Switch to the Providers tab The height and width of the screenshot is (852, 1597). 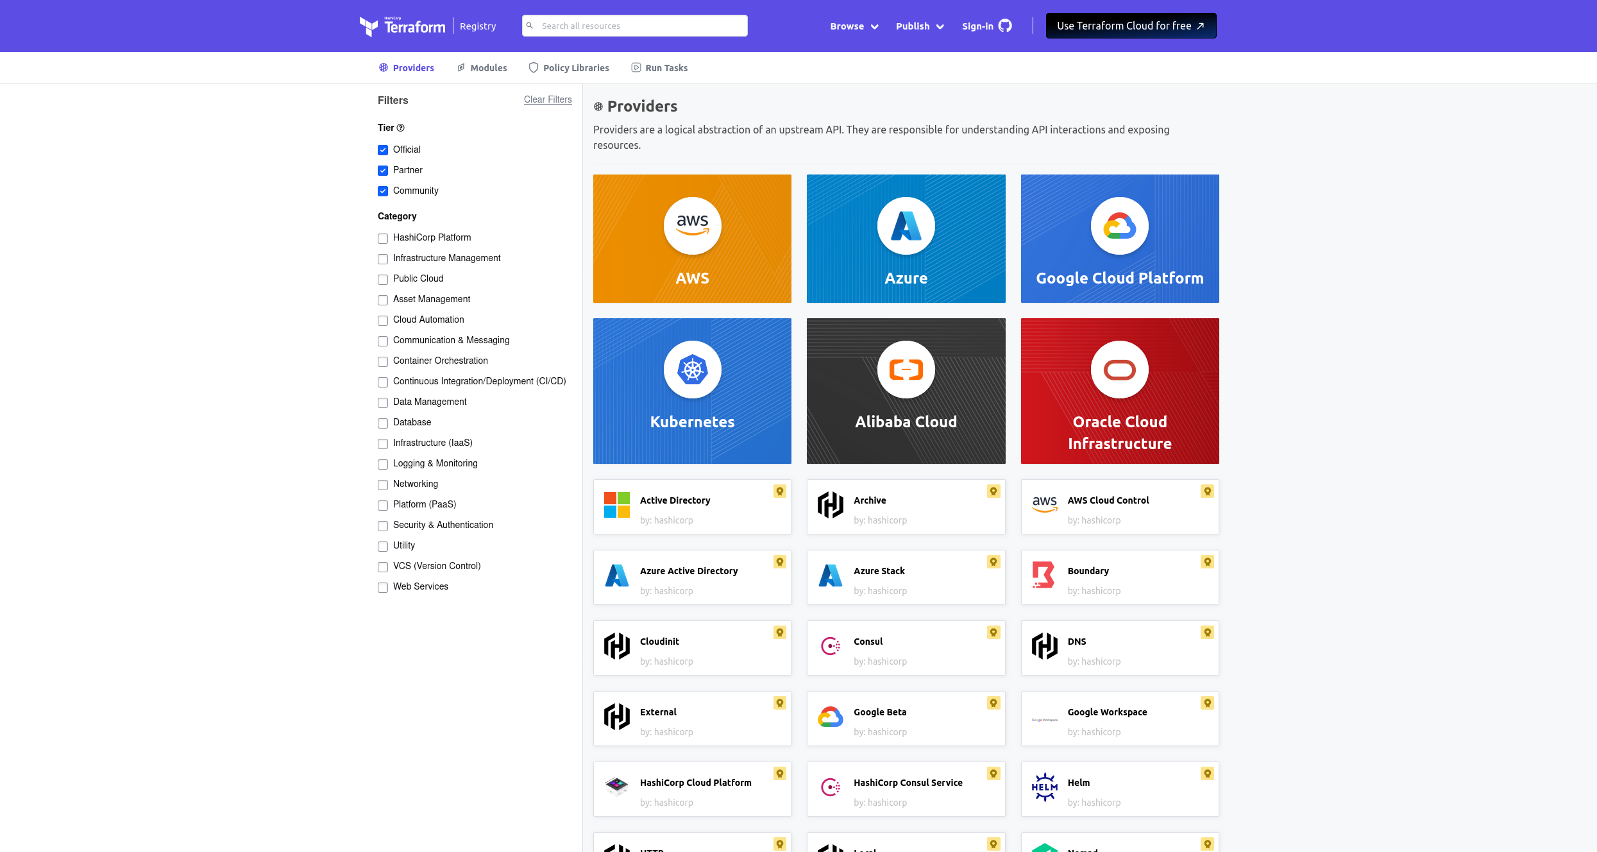point(406,68)
